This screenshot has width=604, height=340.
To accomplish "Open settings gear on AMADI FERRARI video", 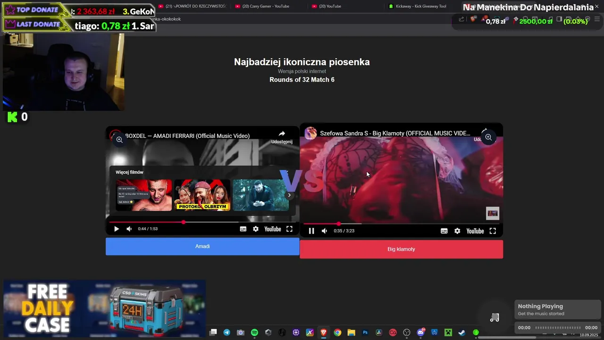I will pyautogui.click(x=256, y=229).
